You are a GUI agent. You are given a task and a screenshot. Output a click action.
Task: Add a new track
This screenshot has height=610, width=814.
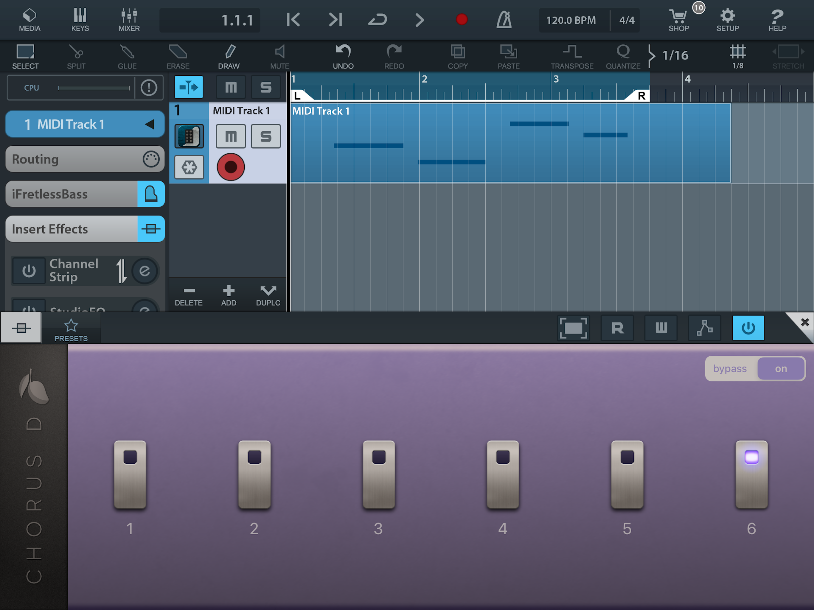pyautogui.click(x=229, y=296)
